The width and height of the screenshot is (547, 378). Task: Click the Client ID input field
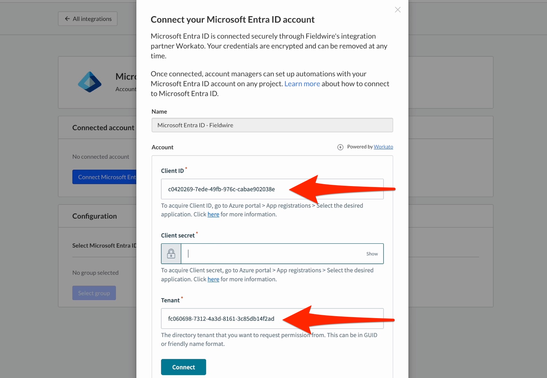[272, 189]
